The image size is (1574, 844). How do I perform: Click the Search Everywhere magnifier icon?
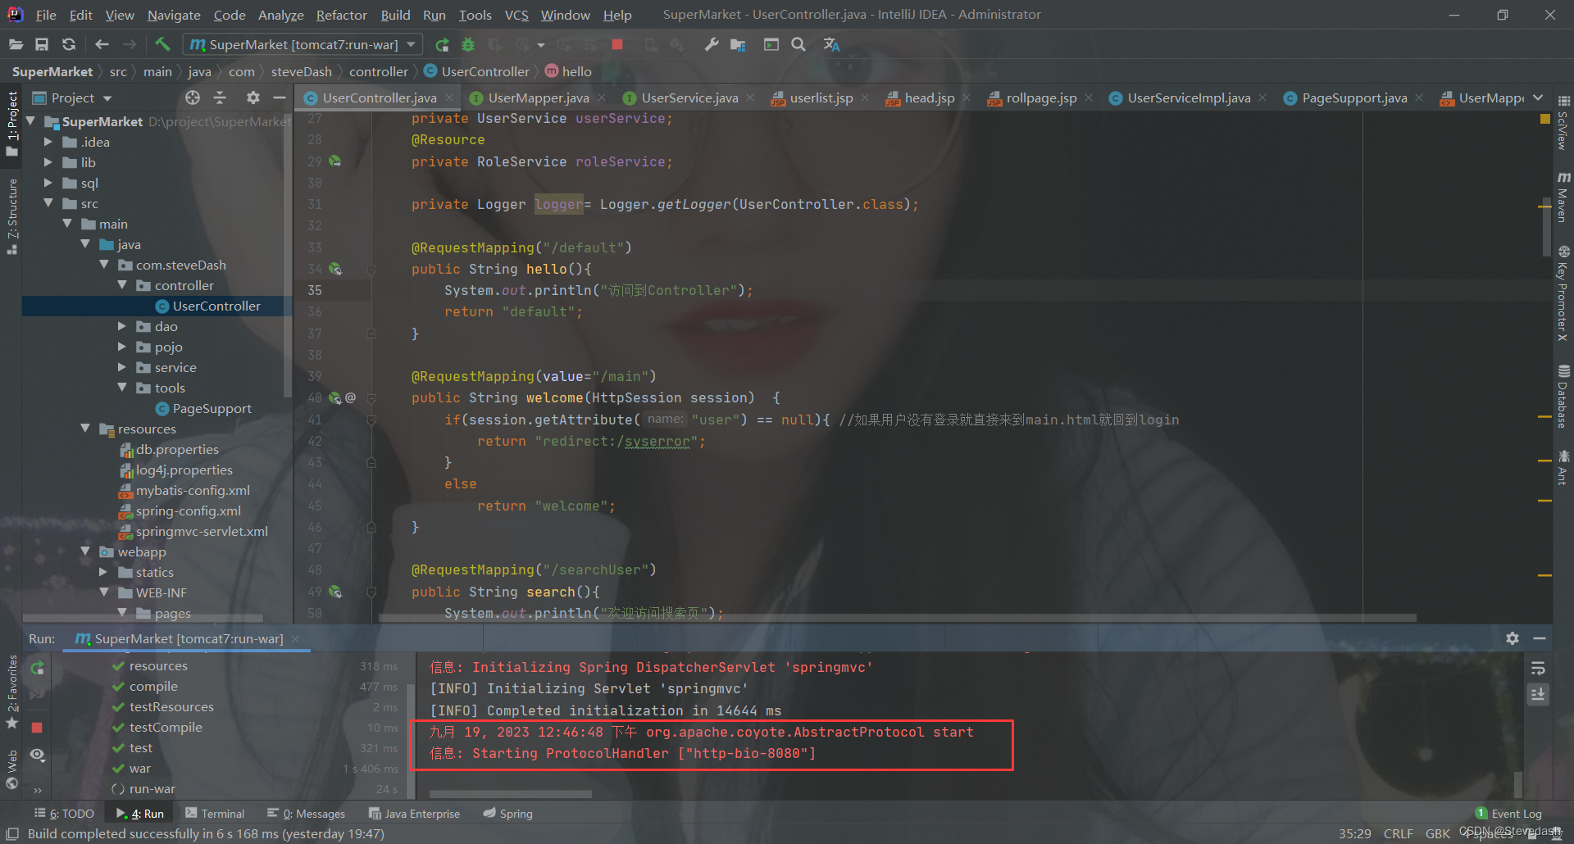click(x=798, y=44)
